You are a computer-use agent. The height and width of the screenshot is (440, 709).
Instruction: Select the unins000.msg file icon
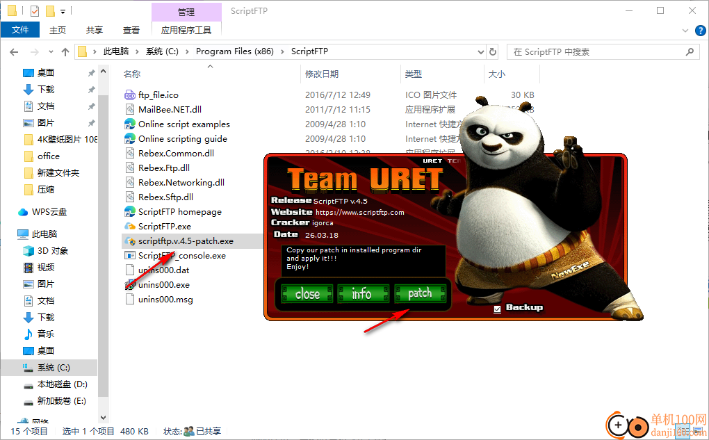[x=130, y=300]
